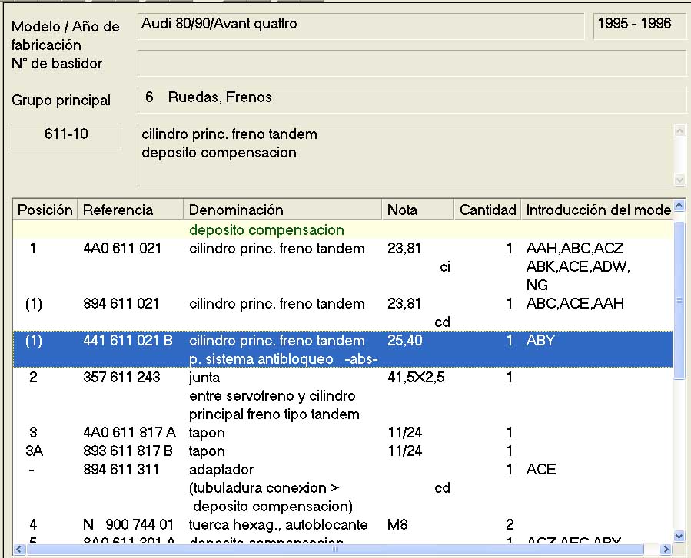Click the horizontal scrollbar right arrow
The image size is (691, 558).
(x=666, y=549)
